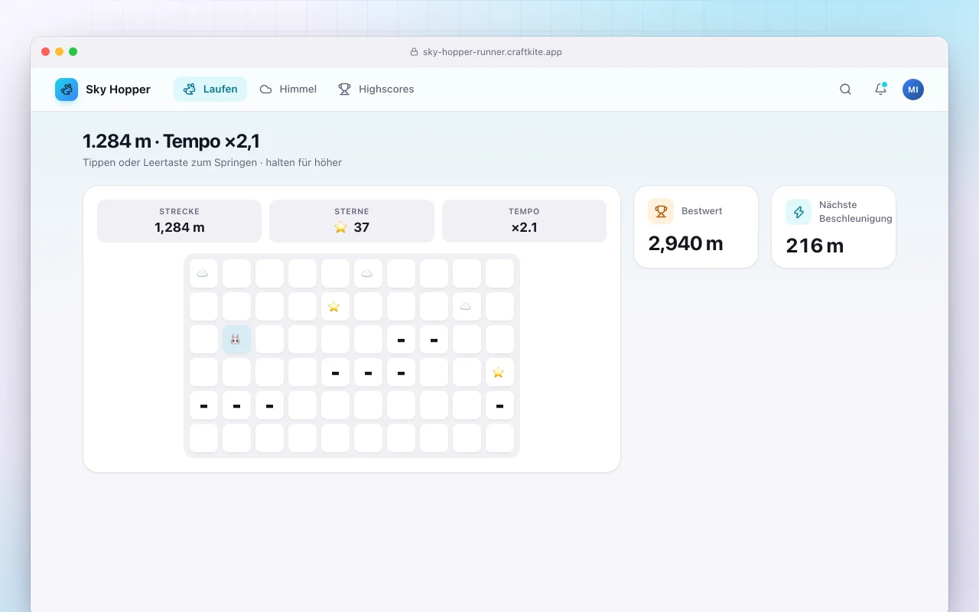
Task: Go to the Highscores tab
Action: point(376,90)
